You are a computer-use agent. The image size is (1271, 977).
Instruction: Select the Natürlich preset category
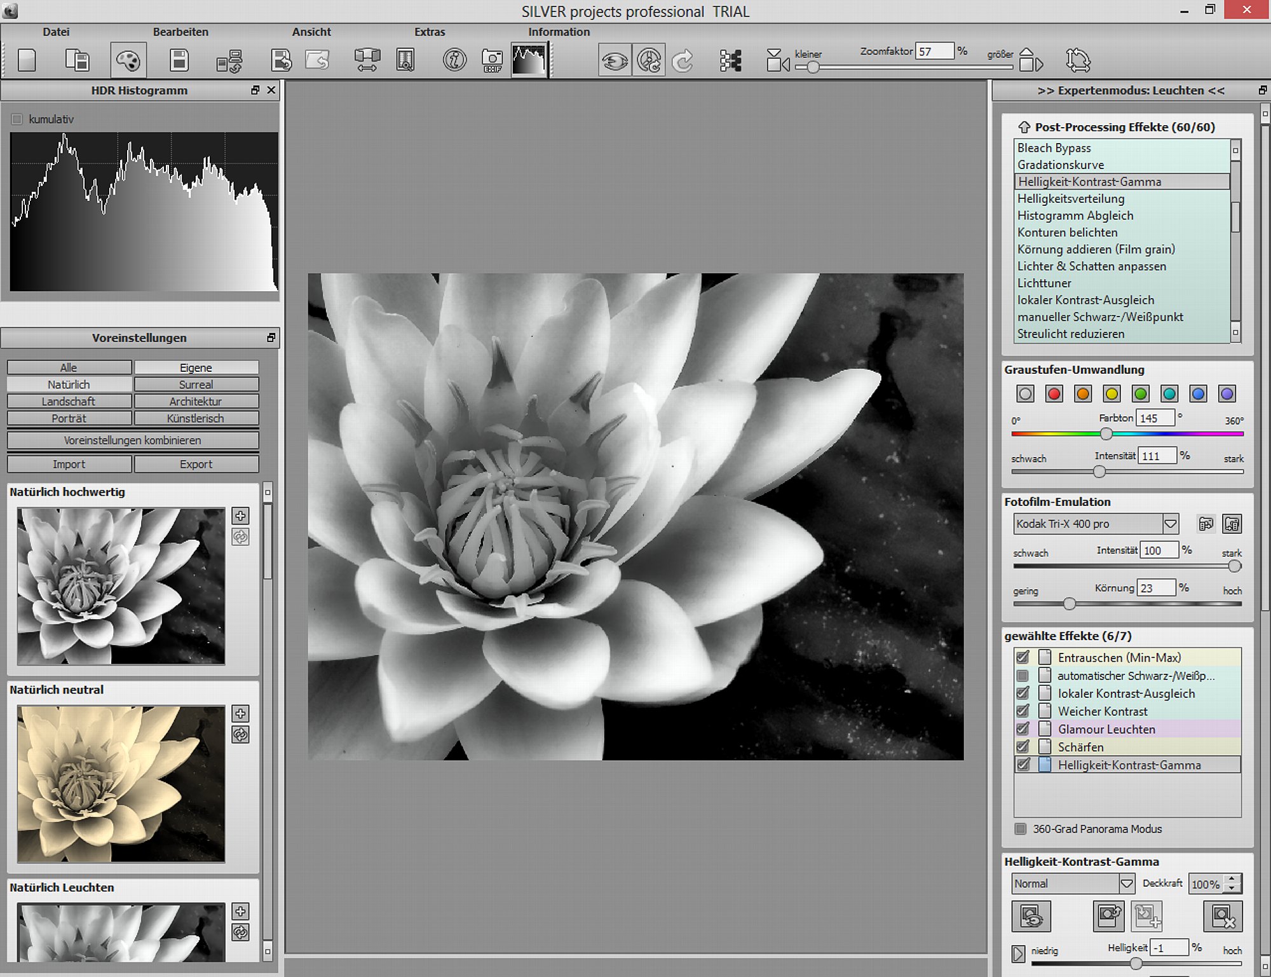(69, 385)
